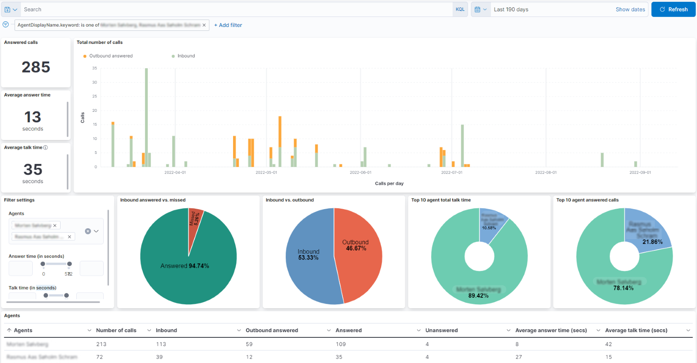Viewport: 697px width, 363px height.
Task: Remove the second agent pill in Agents
Action: coord(69,237)
